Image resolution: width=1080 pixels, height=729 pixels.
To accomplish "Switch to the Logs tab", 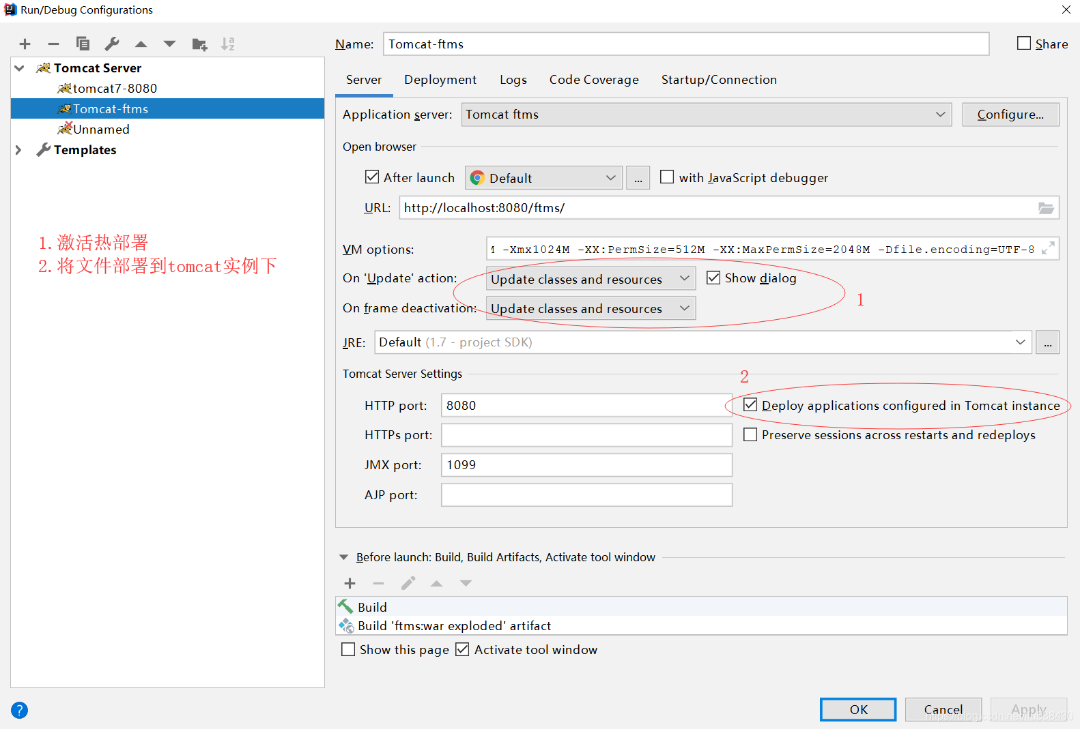I will tap(513, 80).
